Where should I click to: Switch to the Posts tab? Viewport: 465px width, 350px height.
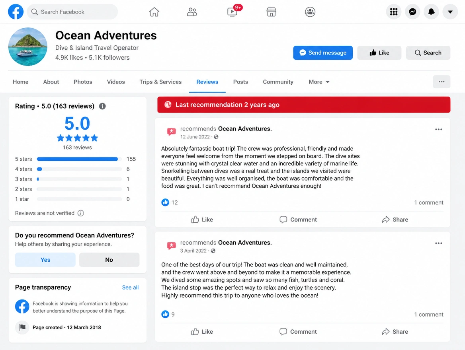240,82
